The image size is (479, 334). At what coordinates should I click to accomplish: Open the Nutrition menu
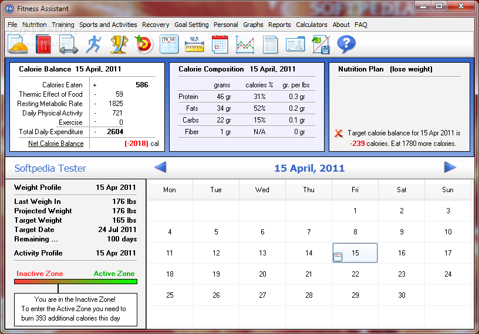(35, 25)
